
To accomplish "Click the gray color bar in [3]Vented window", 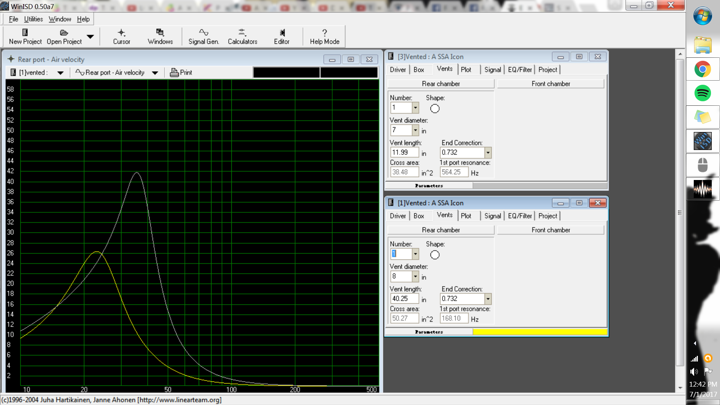I will coord(540,185).
